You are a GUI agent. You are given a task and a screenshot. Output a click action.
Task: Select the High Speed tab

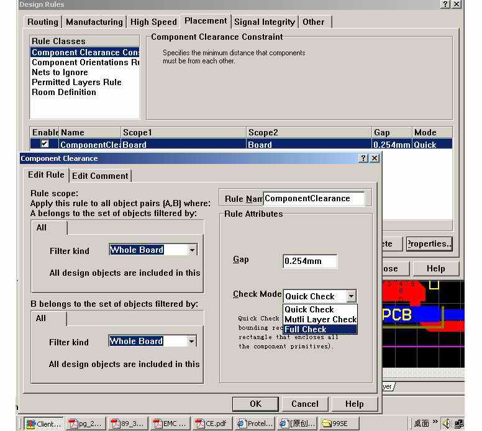153,22
